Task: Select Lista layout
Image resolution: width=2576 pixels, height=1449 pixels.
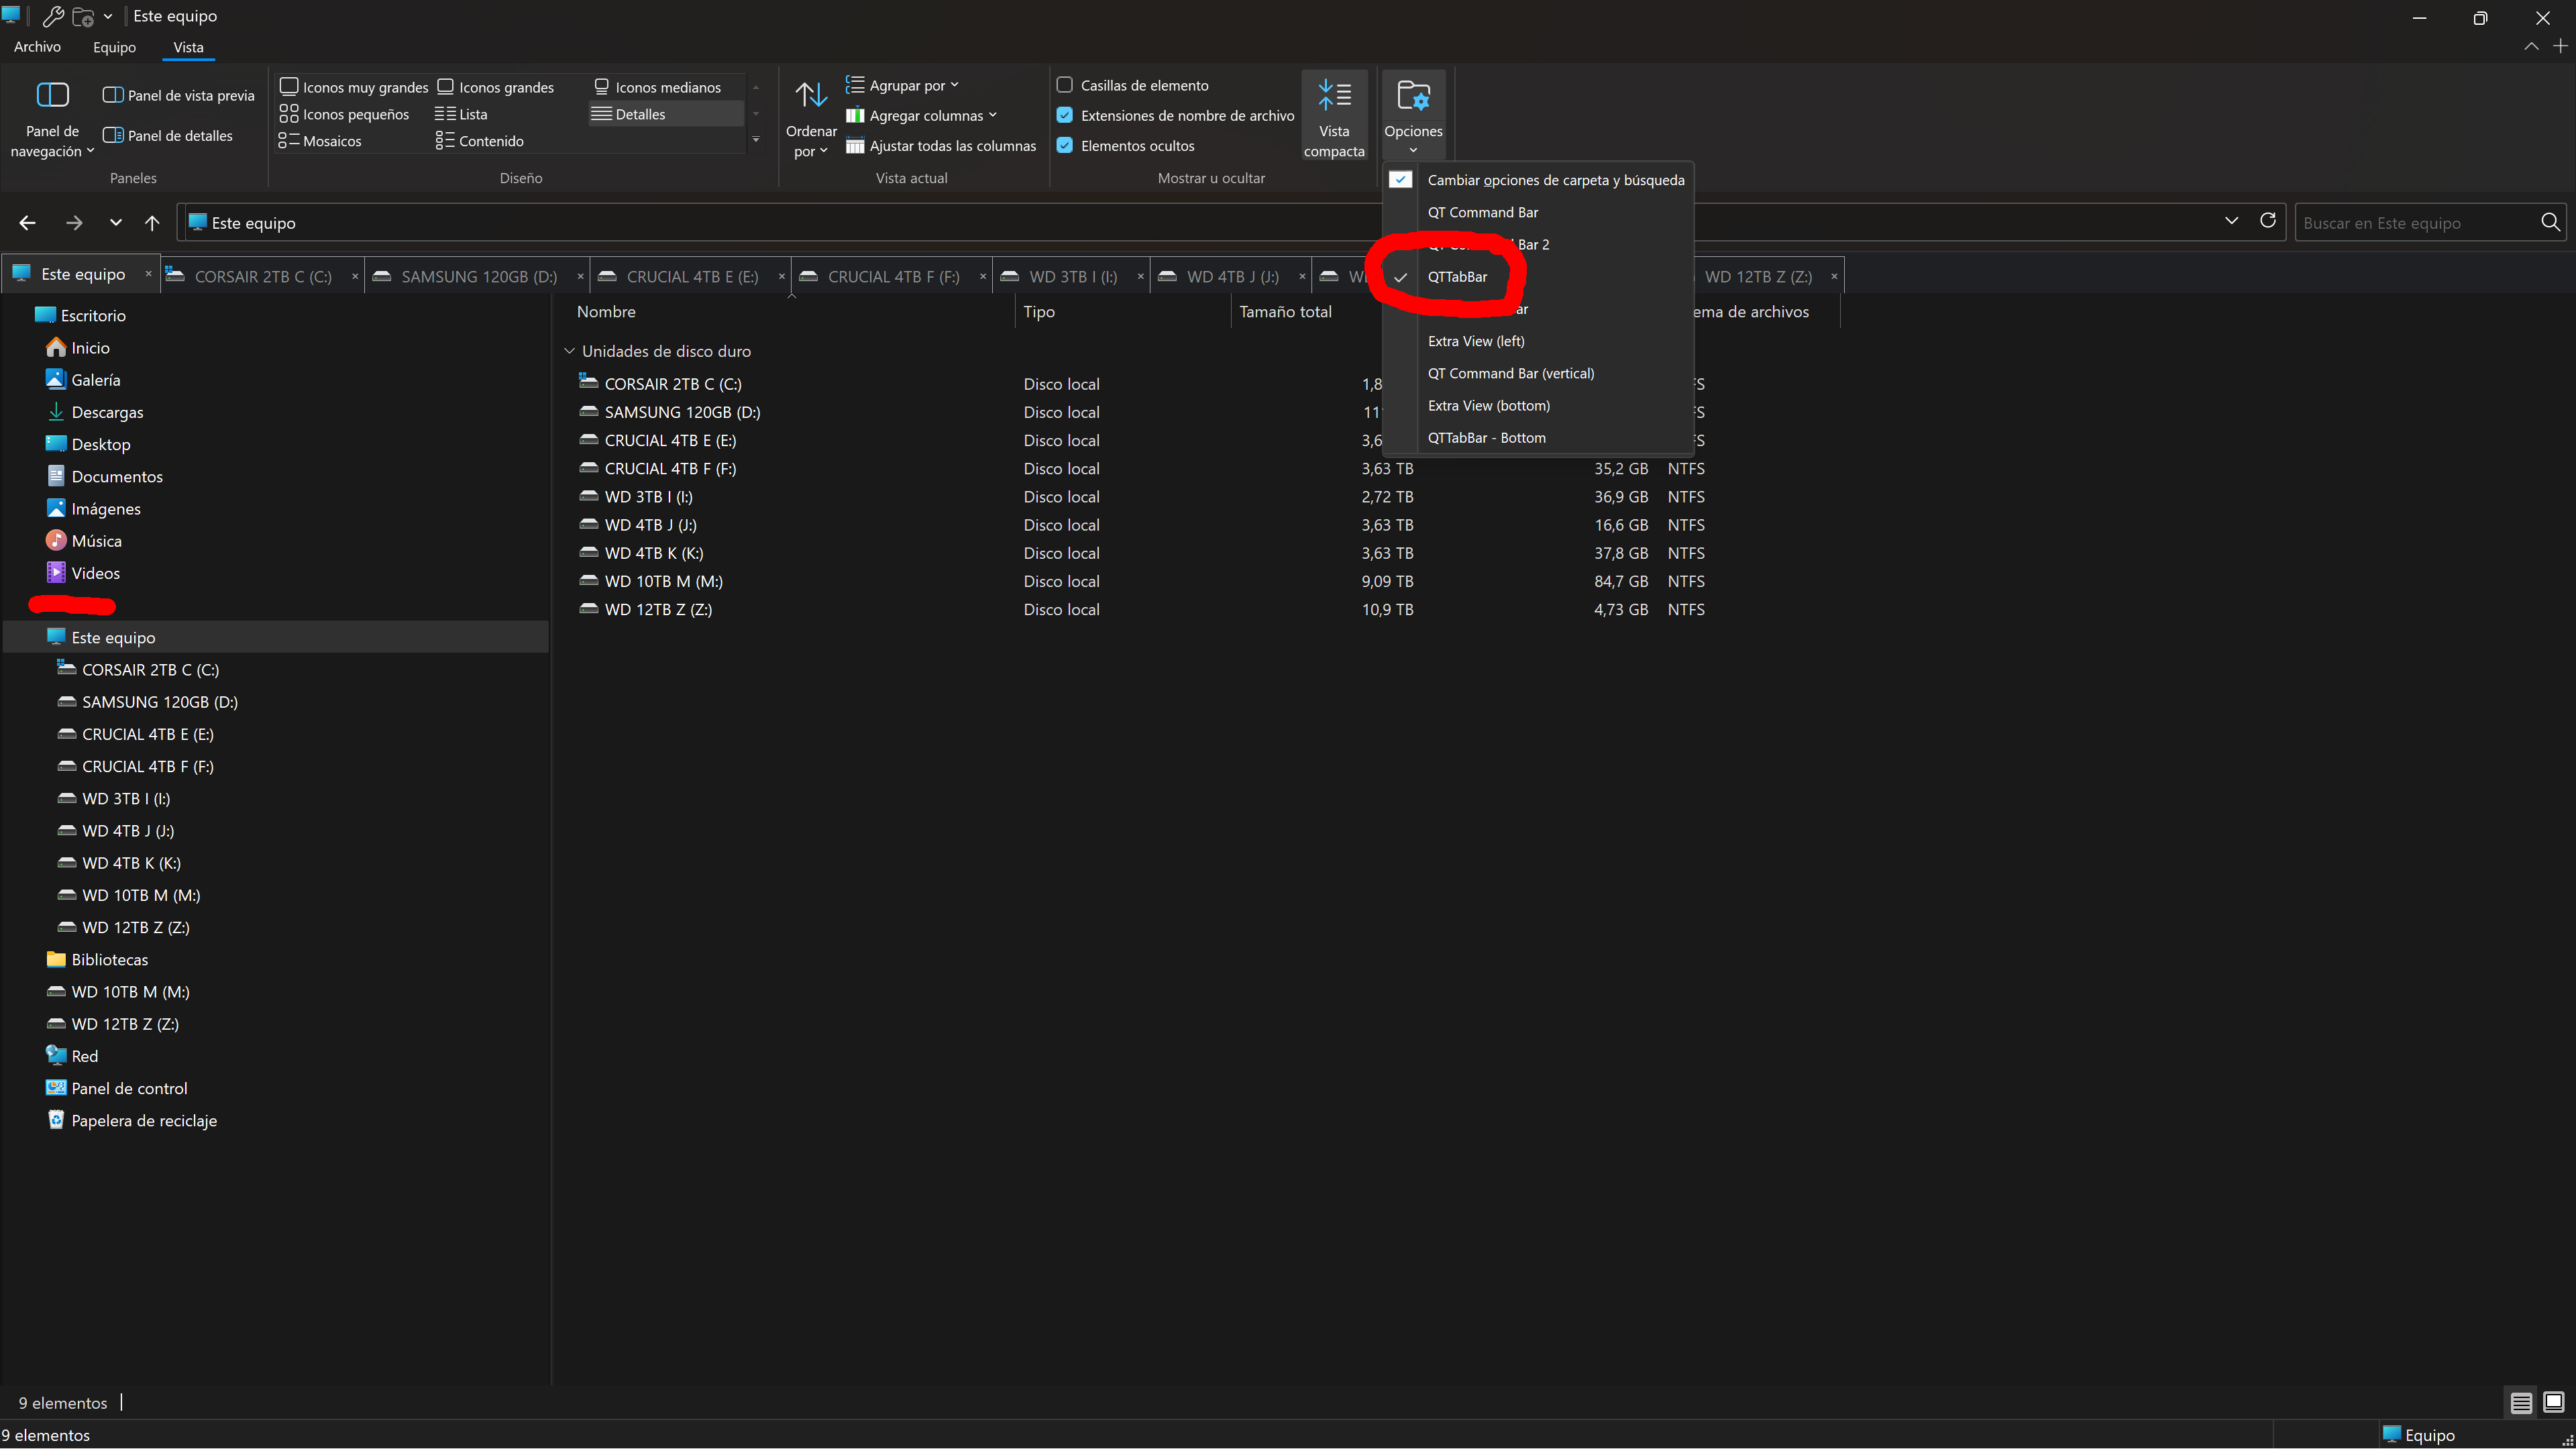Action: point(461,114)
